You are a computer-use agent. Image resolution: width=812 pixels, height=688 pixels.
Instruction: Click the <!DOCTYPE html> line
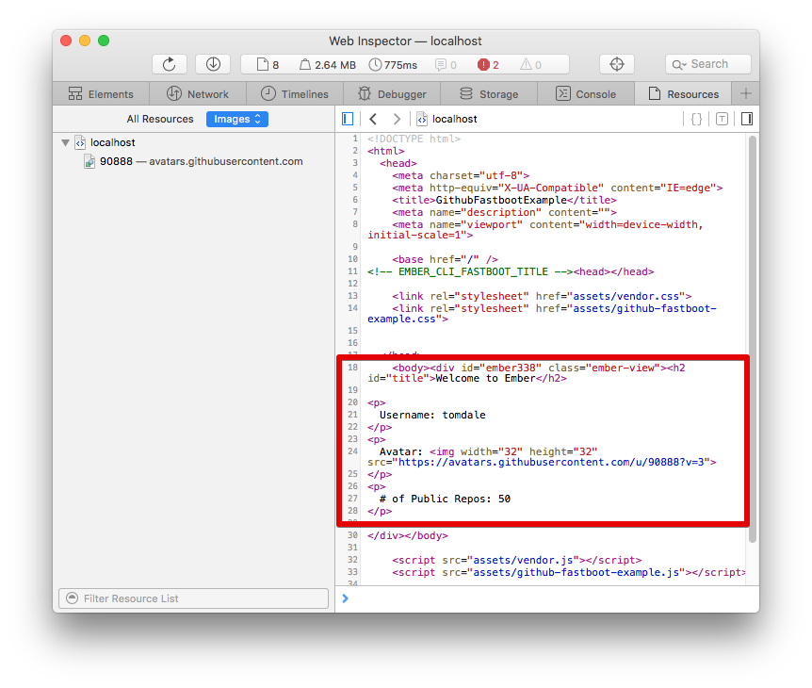pos(414,139)
